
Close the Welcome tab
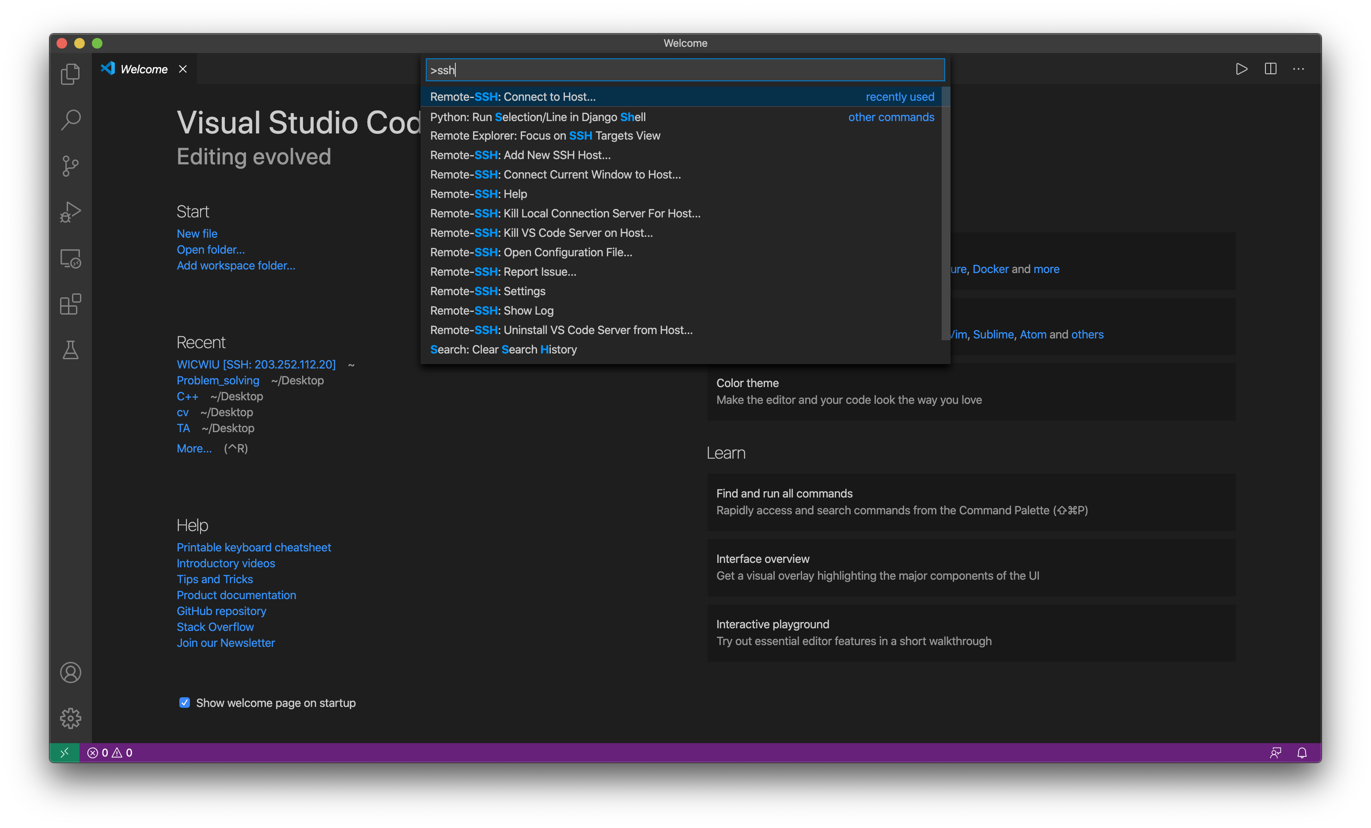pos(182,69)
